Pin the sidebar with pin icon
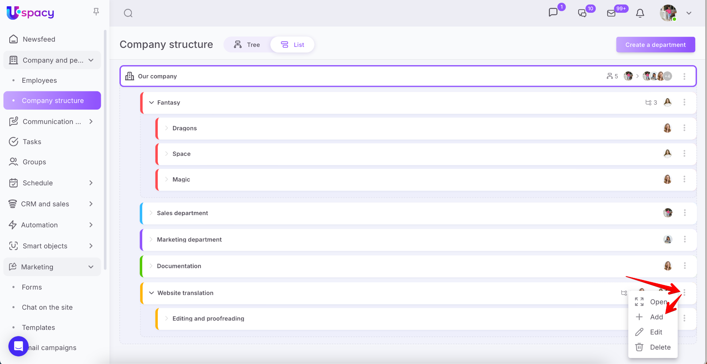 pos(96,12)
